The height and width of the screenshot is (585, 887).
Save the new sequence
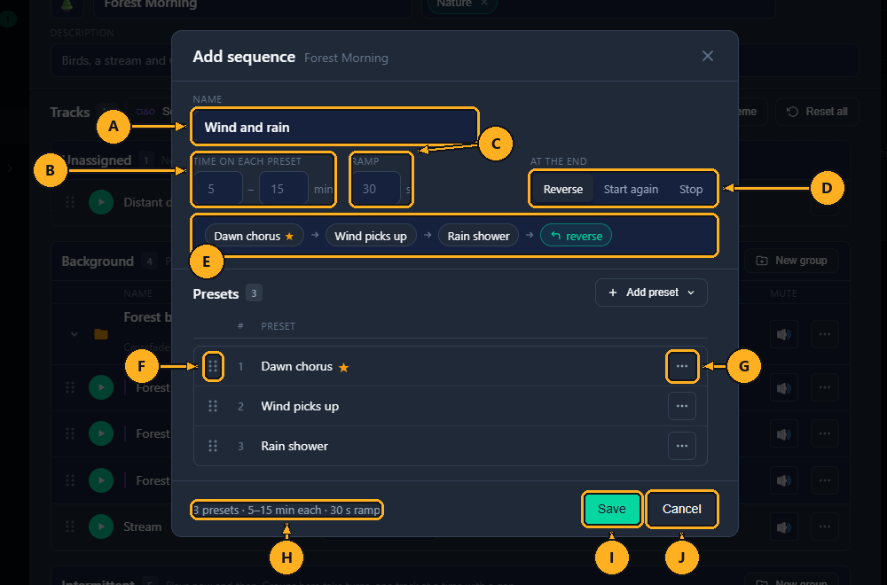pos(611,509)
